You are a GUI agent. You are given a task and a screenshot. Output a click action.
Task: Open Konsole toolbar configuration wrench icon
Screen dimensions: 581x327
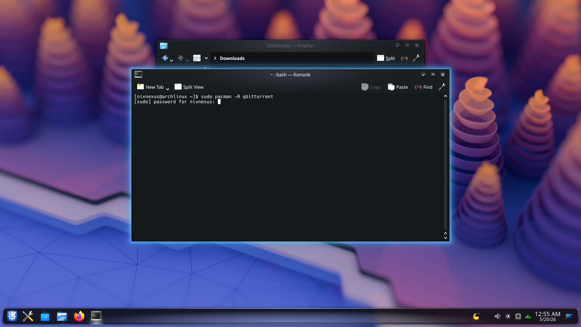(442, 87)
